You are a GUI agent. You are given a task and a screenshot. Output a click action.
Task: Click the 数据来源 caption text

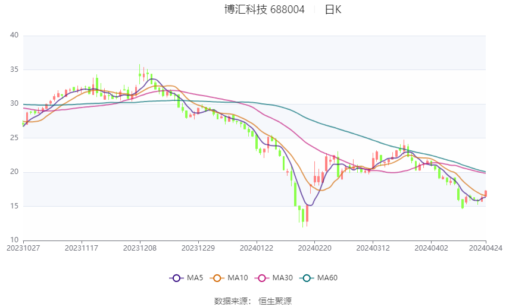point(232,301)
